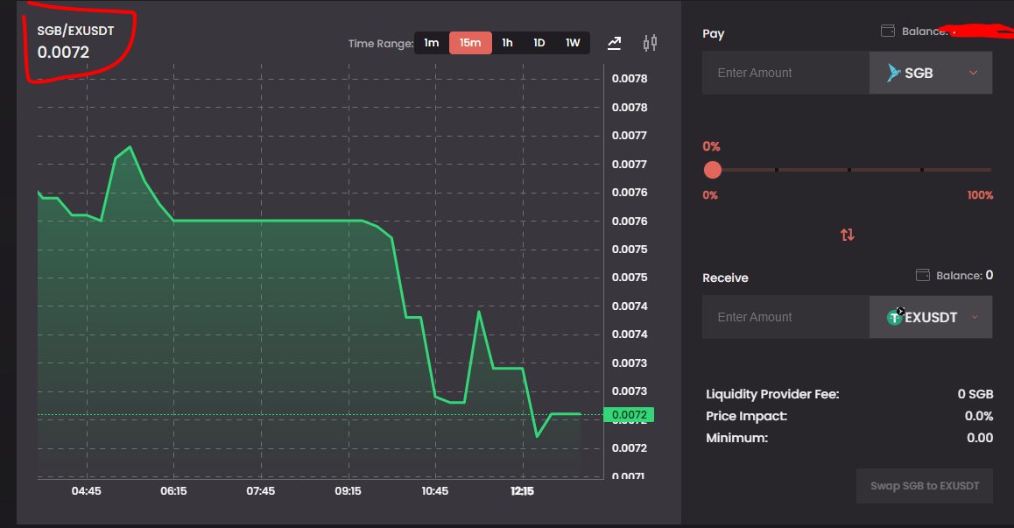Open the SGB pay token dropdown
The height and width of the screenshot is (528, 1014).
click(x=931, y=74)
